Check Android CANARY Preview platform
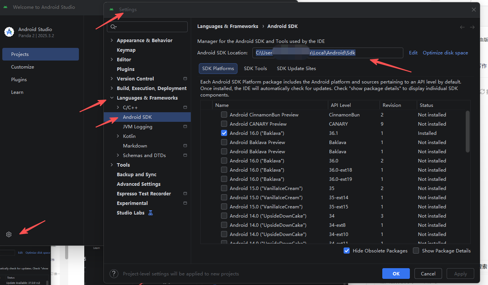 pos(224,124)
